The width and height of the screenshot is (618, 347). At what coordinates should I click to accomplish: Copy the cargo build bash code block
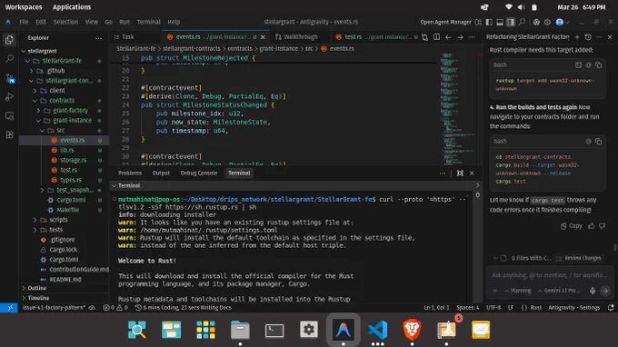tap(599, 141)
